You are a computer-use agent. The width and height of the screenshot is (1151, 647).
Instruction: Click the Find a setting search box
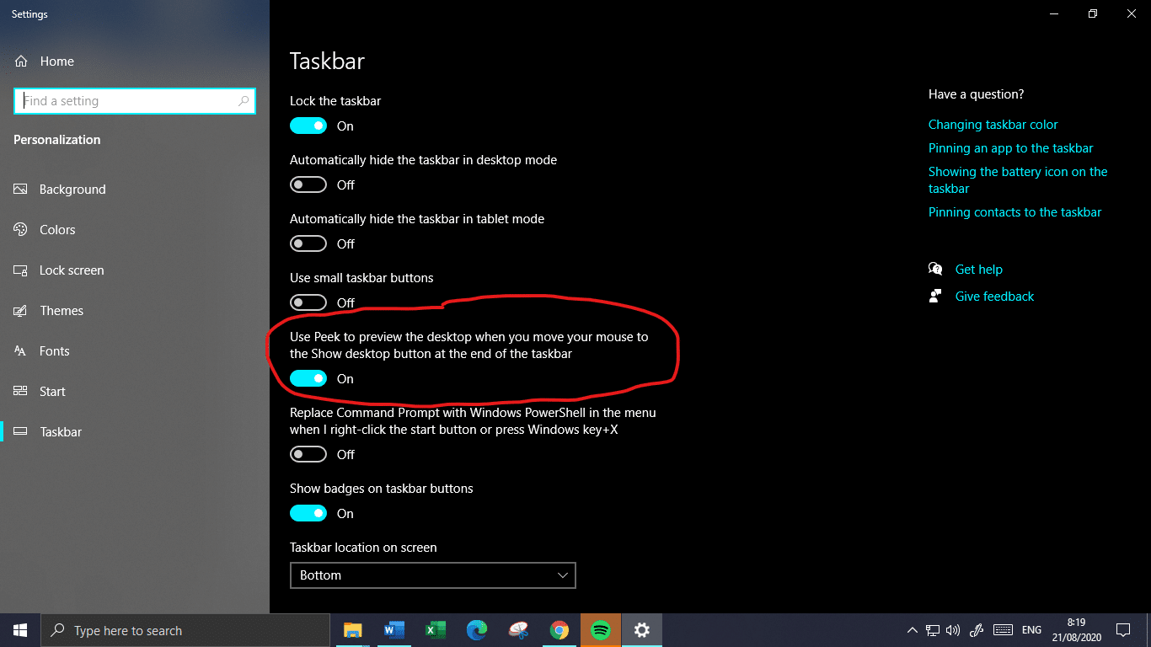(135, 101)
